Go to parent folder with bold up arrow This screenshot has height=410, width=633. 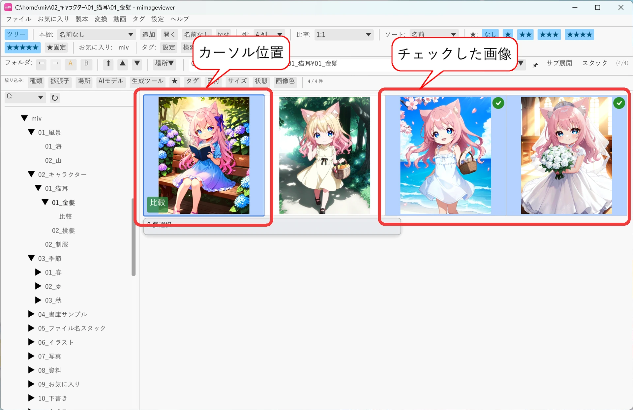[x=108, y=63]
